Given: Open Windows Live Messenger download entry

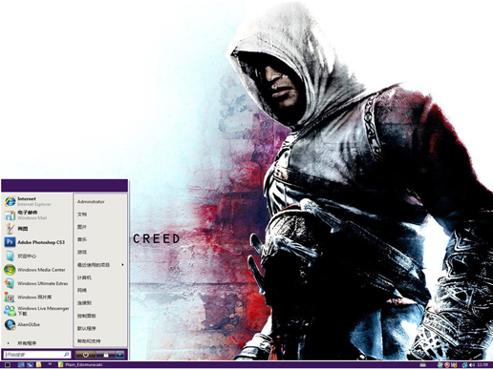Looking at the screenshot, I should click(x=36, y=311).
